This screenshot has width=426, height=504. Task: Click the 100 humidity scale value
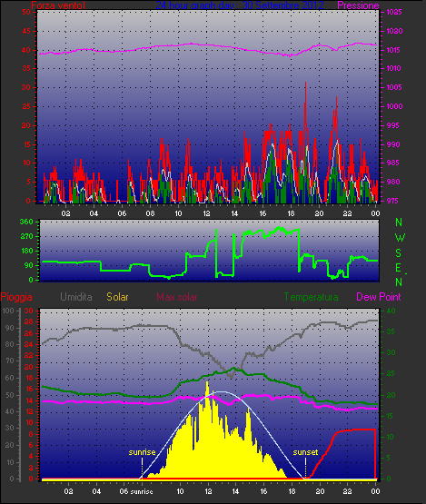[x=8, y=311]
